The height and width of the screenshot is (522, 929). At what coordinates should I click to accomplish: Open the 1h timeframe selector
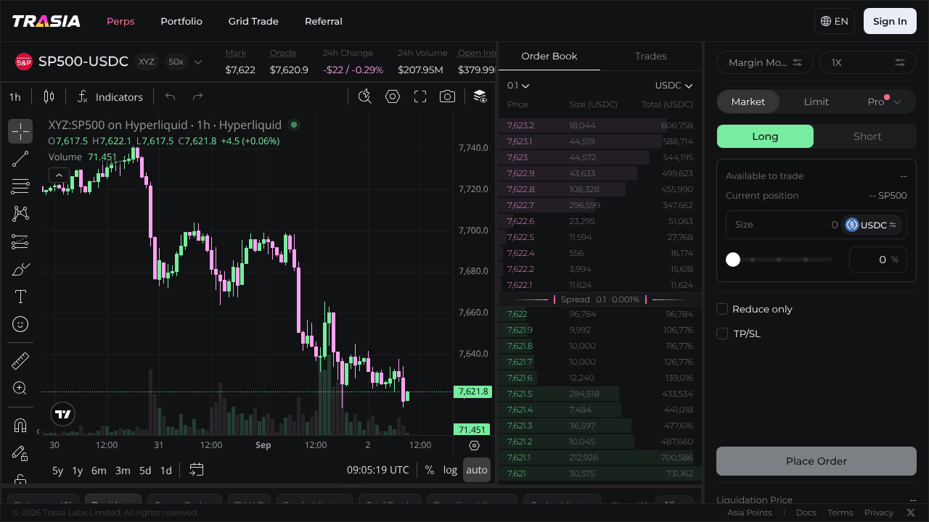click(x=15, y=96)
